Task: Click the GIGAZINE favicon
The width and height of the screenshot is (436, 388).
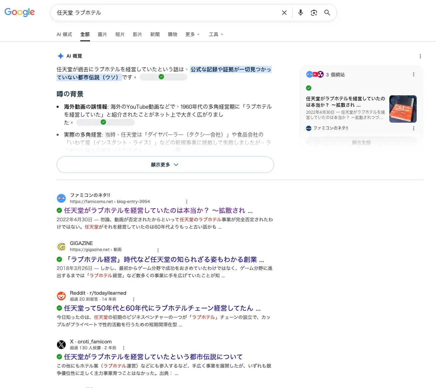Action: 61,246
